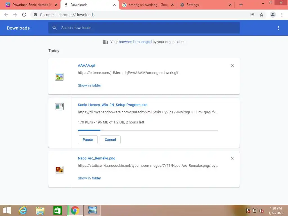
Task: Click the '170 KB/s - 196 MB of 1.2 GB' status
Action: point(111,122)
